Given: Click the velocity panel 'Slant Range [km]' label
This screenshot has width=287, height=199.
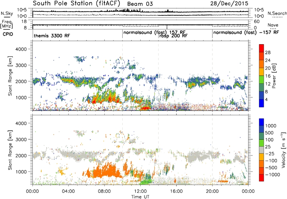Looking at the screenshot, I should 10,150.
